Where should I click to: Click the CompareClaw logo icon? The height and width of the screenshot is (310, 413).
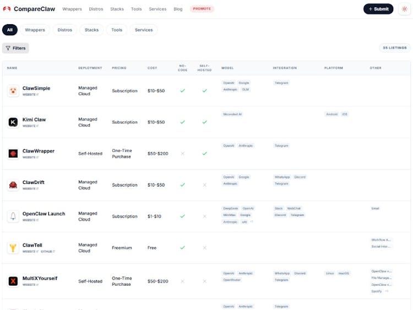tap(7, 9)
